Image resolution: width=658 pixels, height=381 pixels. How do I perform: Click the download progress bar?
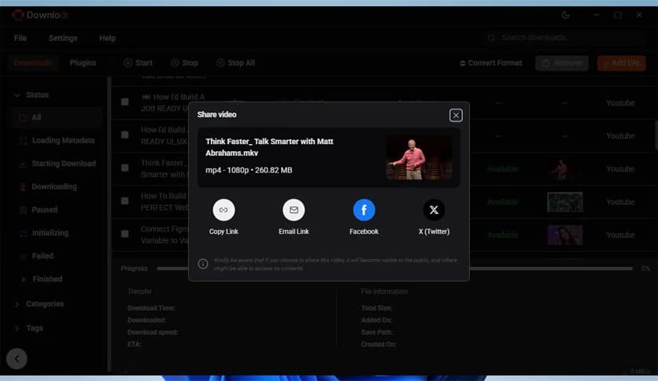click(394, 268)
